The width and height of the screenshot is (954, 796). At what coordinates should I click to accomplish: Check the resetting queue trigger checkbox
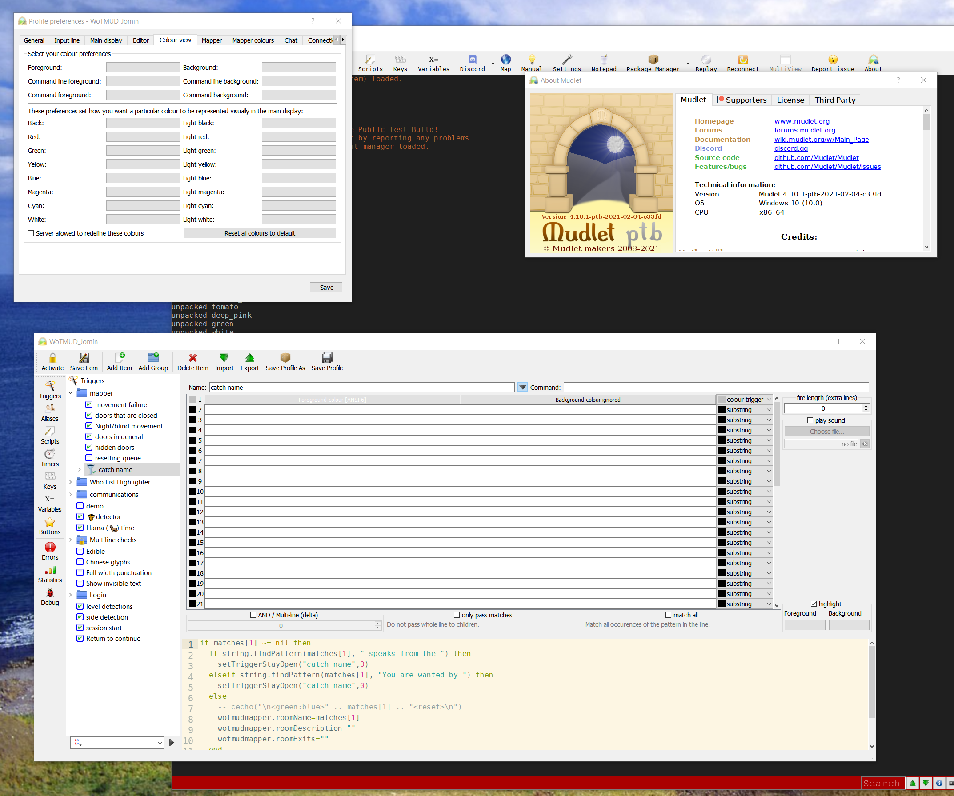(89, 458)
